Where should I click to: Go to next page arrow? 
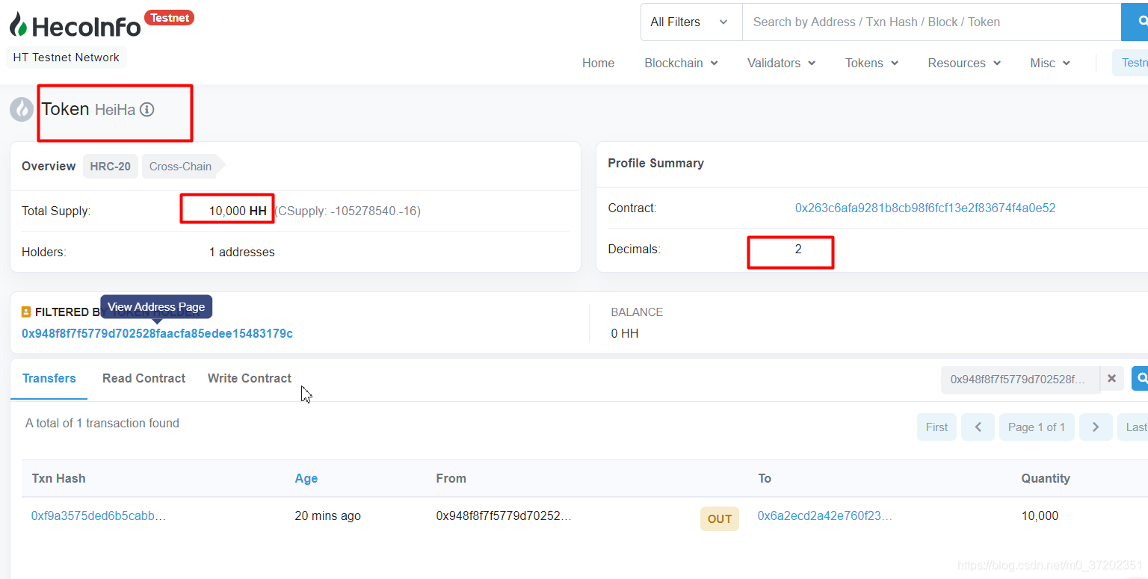[x=1096, y=427]
